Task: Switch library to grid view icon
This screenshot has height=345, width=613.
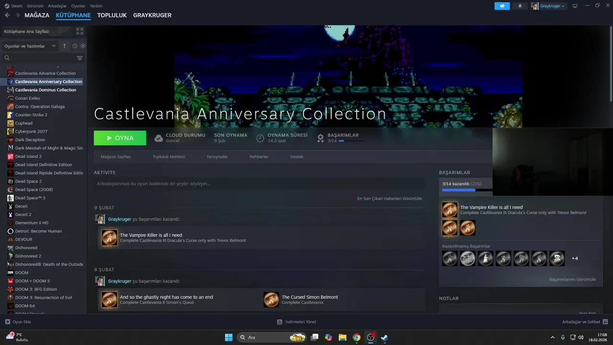Action: 79,31
